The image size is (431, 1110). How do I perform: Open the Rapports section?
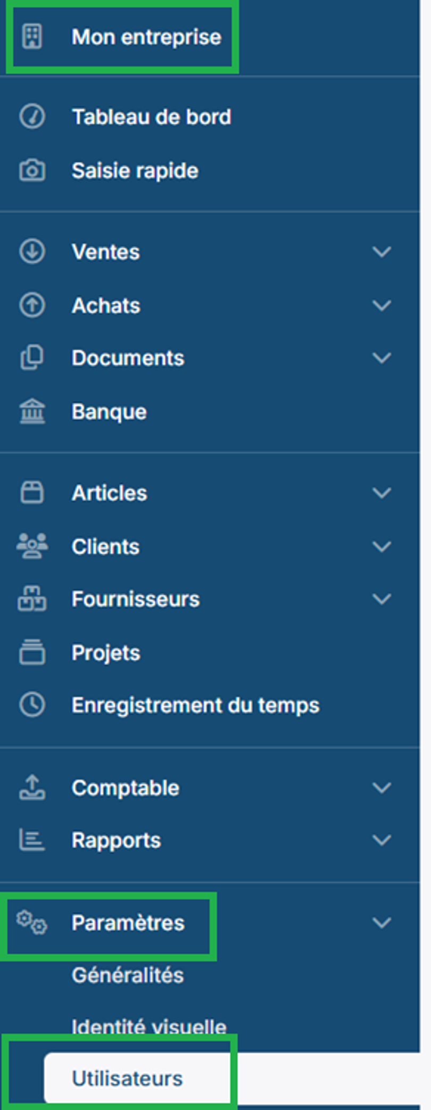(116, 840)
